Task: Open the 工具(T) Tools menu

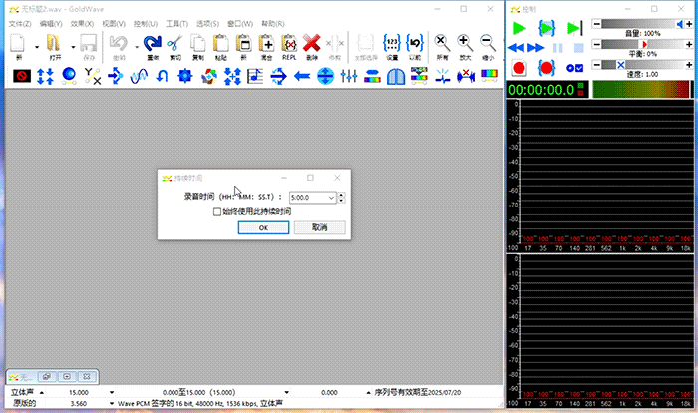Action: pos(177,22)
